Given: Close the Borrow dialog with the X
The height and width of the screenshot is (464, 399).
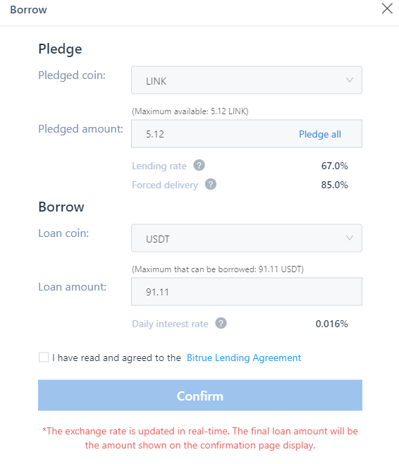Looking at the screenshot, I should pos(387,8).
